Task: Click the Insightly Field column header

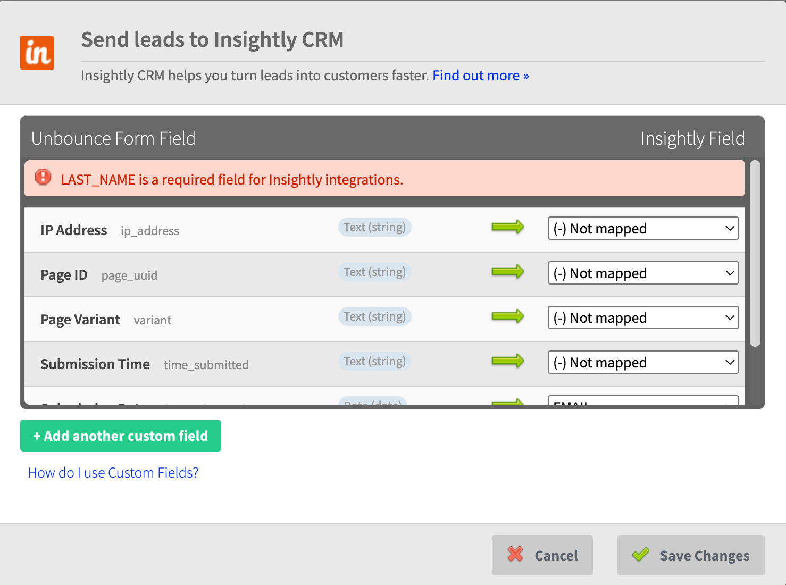Action: 692,139
